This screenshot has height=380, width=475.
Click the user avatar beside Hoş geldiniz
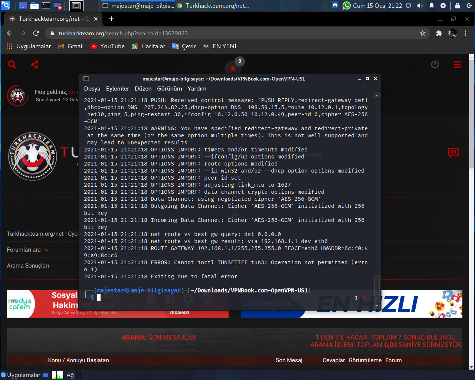[x=18, y=96]
